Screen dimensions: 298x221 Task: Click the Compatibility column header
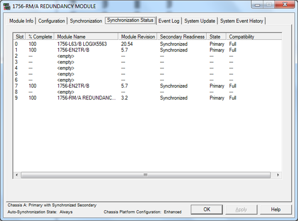pos(254,36)
